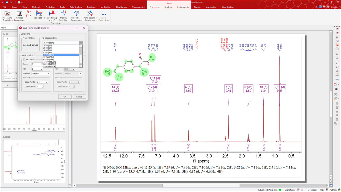Click the 6 (q) 3.62 multiplet label
Image resolution: width=341 pixels, height=192 pixels.
click(188, 89)
